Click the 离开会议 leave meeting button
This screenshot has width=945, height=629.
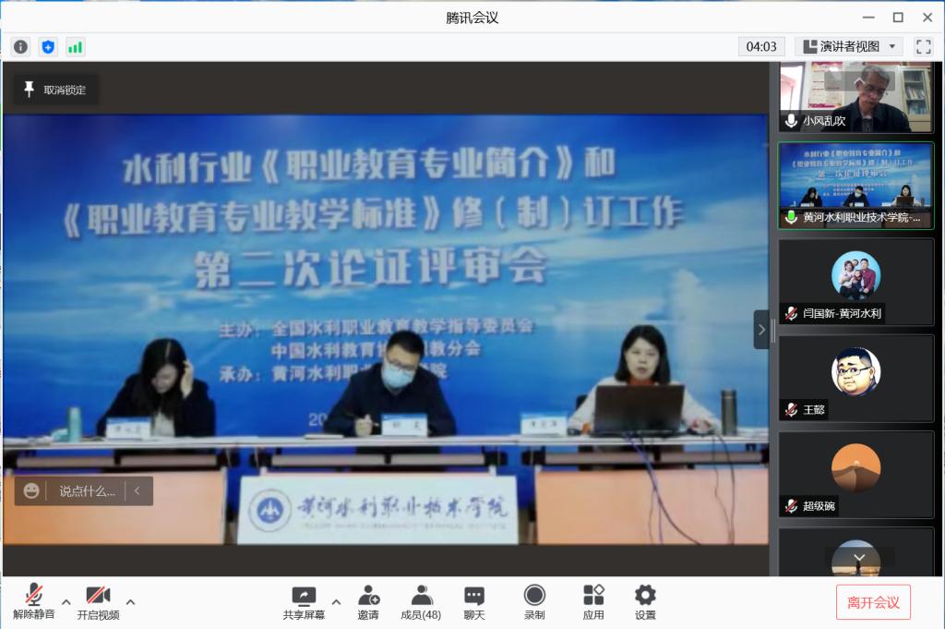pyautogui.click(x=873, y=602)
